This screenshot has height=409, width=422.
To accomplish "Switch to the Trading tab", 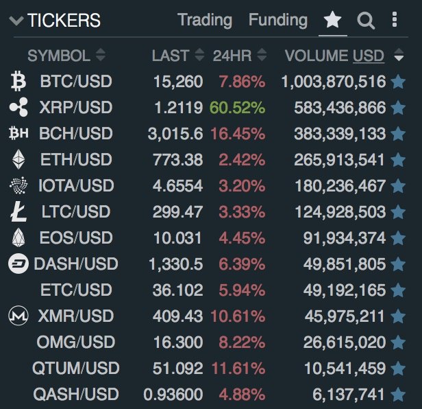I will [x=205, y=21].
